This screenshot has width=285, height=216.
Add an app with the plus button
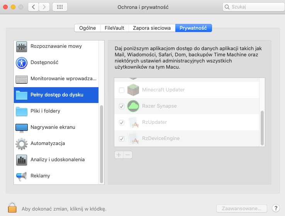coord(119,155)
